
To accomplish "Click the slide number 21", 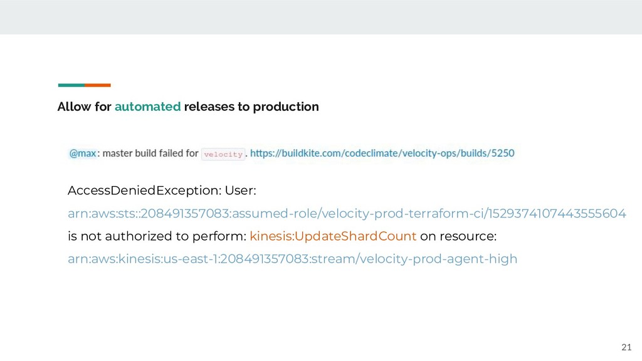I will coord(626,347).
